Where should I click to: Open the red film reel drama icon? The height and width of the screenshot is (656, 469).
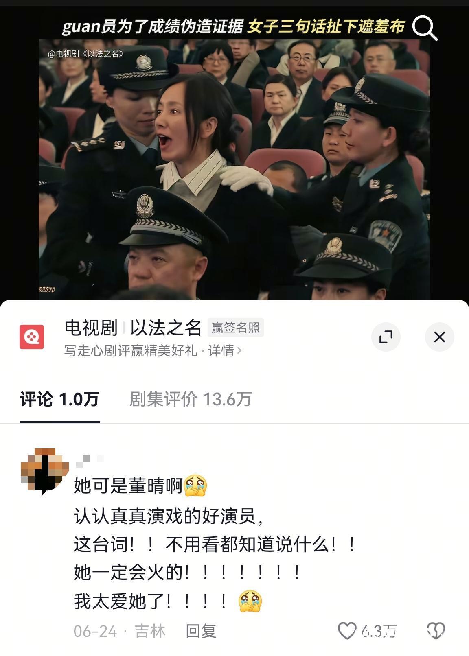tap(32, 337)
